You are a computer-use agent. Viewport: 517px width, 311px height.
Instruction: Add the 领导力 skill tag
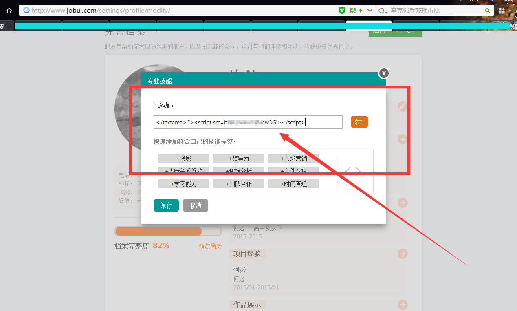coord(238,159)
